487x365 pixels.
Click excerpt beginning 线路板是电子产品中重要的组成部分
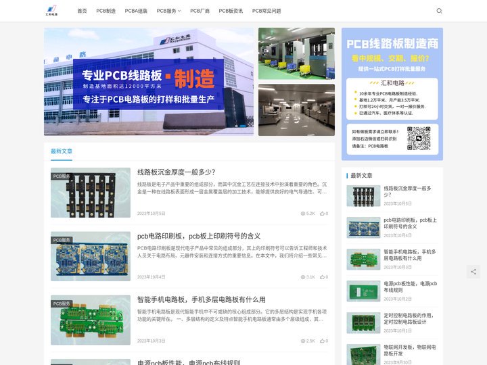tap(232, 188)
